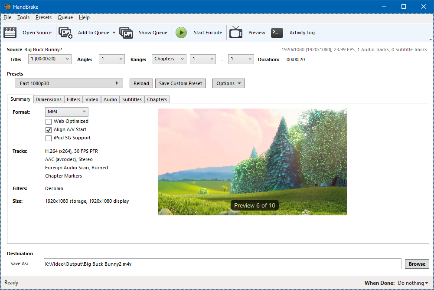Click the Chapter Markers text
The width and height of the screenshot is (434, 290).
pyautogui.click(x=64, y=176)
